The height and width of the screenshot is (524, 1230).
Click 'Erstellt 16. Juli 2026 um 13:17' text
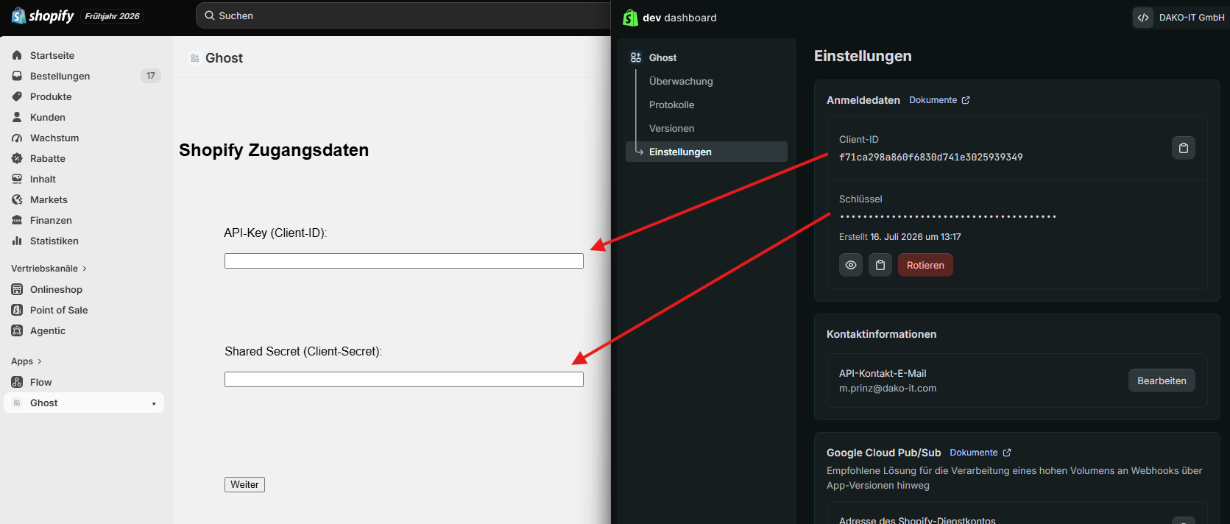point(899,237)
